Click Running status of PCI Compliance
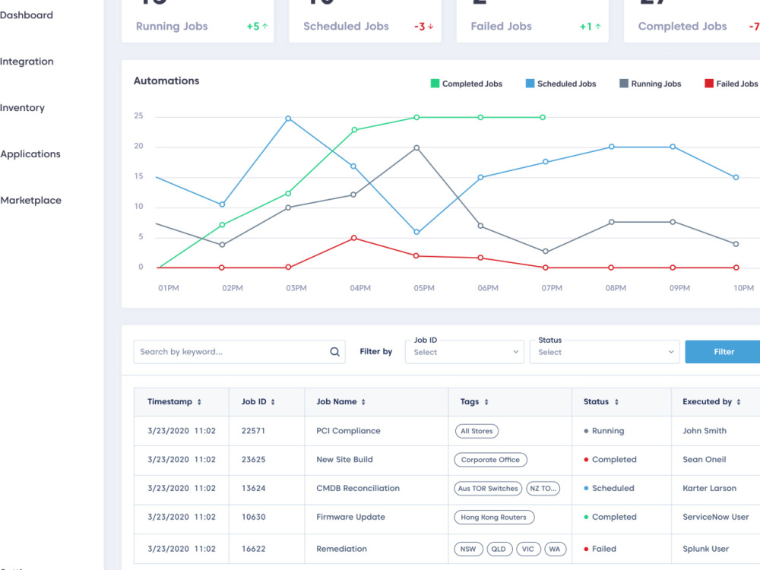 pos(604,431)
